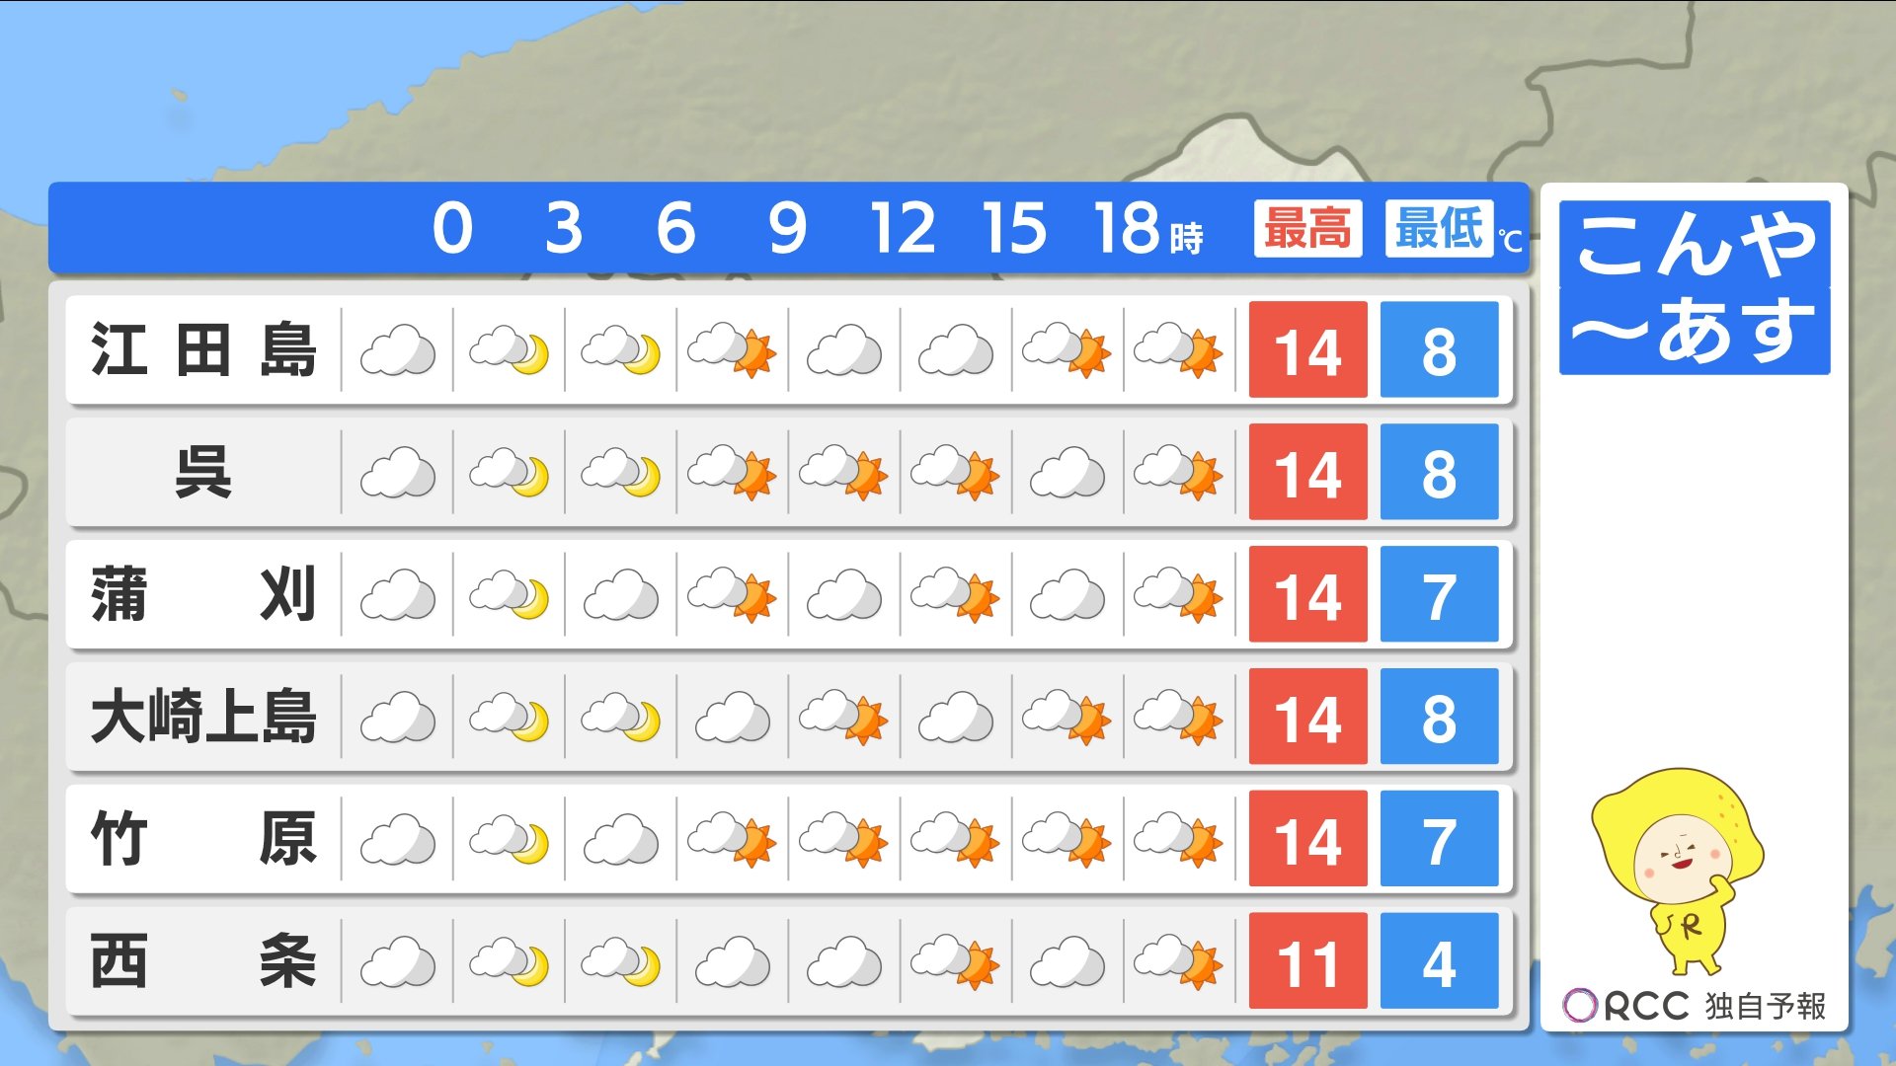Click 西条 low temperature 4 blue box
The image size is (1896, 1066).
pyautogui.click(x=1439, y=961)
